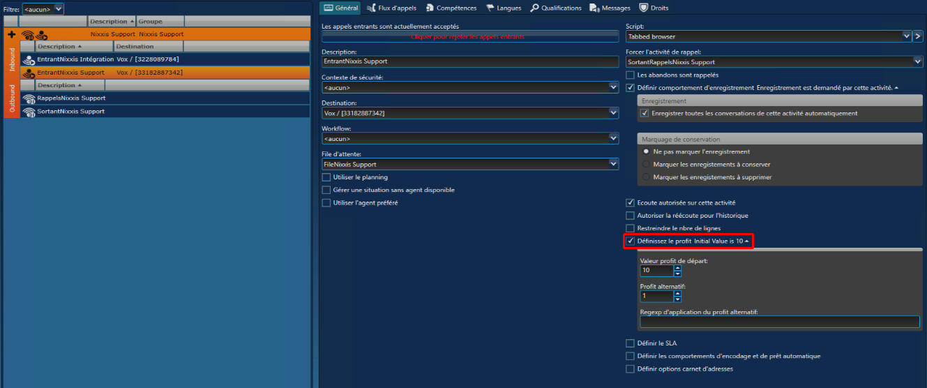Sort campaigns by Description column header
927x388 pixels.
[112, 22]
